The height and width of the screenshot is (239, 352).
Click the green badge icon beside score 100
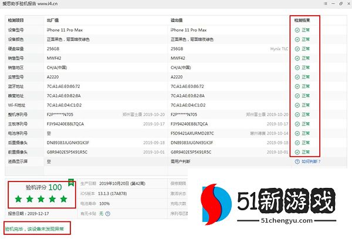coord(72,181)
